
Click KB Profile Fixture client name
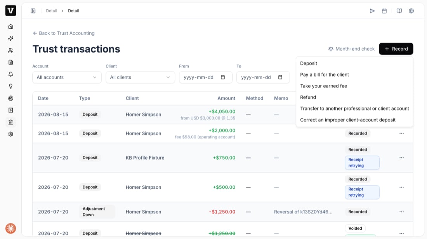145,158
